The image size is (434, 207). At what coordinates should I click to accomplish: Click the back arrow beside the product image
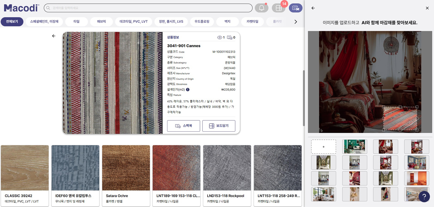click(54, 36)
